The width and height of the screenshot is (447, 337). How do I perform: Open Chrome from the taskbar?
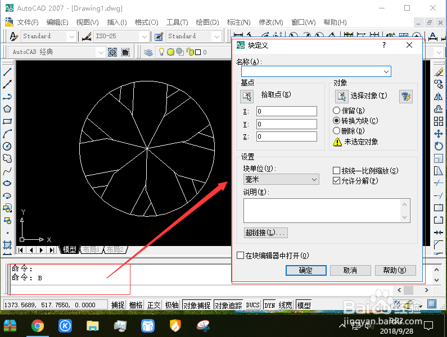[x=37, y=326]
